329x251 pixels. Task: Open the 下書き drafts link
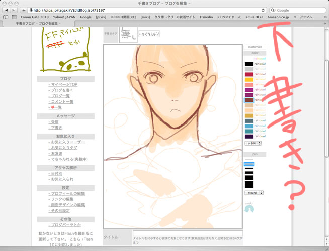55,128
